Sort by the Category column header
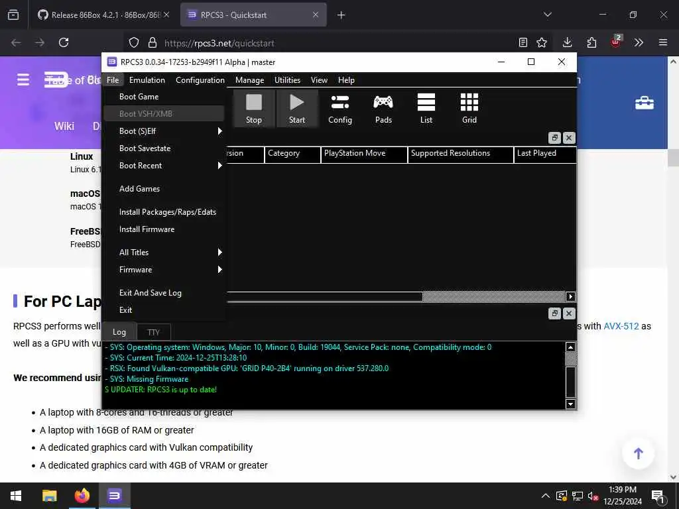Screen dimensions: 679x509 (x=292, y=154)
